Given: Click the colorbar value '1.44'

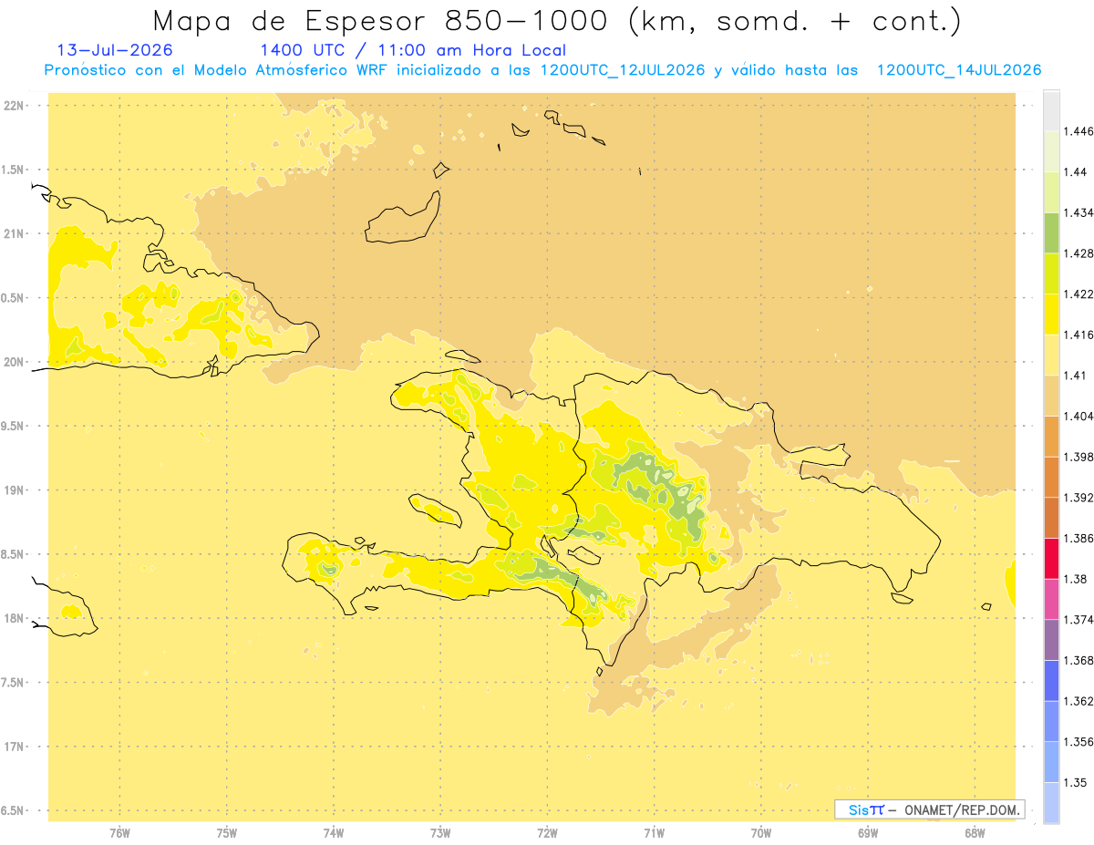Looking at the screenshot, I should (x=1076, y=171).
